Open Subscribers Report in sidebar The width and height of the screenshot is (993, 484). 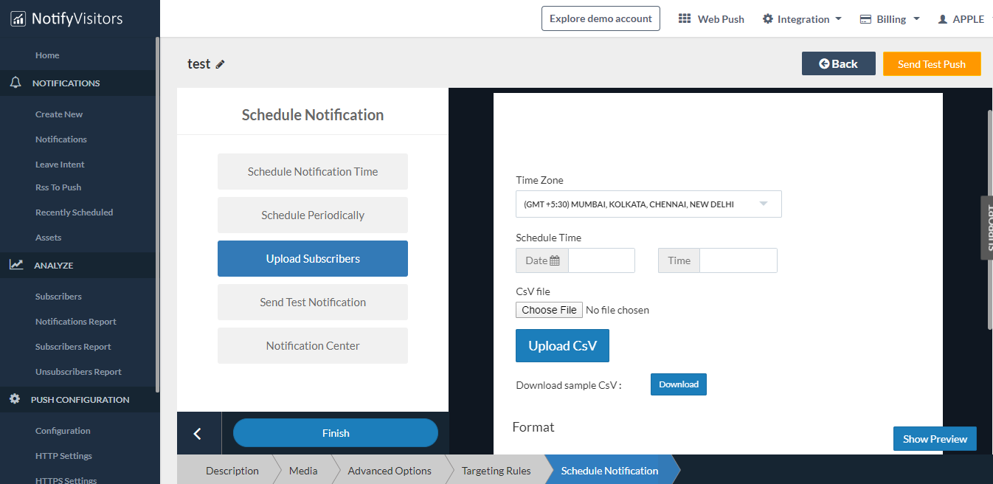pos(73,347)
